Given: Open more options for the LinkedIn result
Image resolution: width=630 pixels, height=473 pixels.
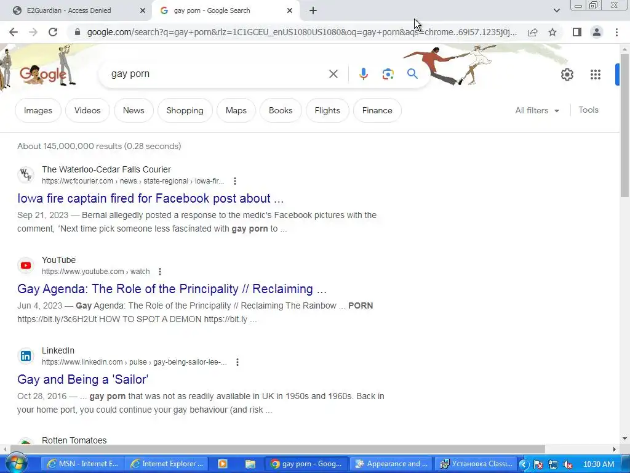Looking at the screenshot, I should [x=237, y=362].
